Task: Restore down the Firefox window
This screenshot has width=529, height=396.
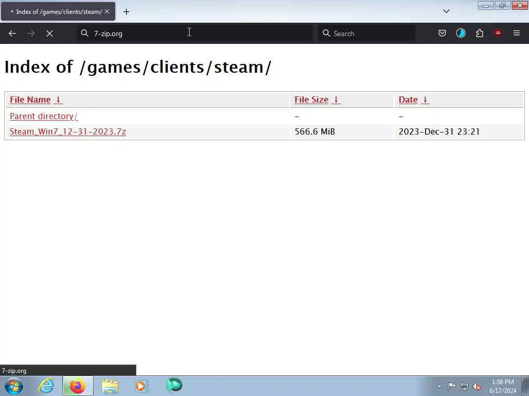Action: click(x=502, y=6)
